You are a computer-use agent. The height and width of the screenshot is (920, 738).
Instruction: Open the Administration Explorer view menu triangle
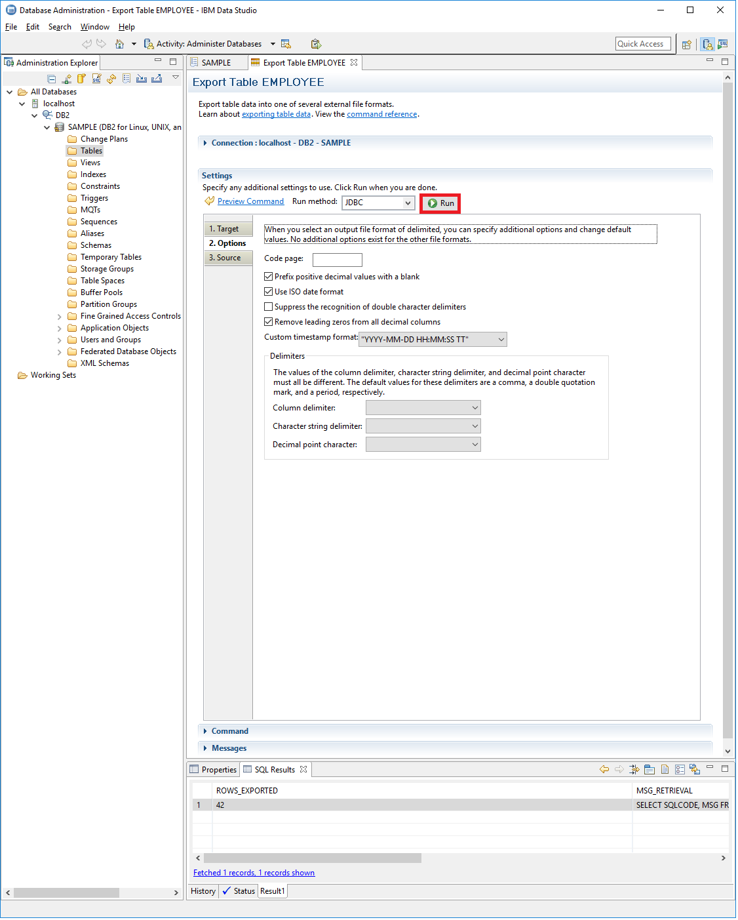point(176,77)
